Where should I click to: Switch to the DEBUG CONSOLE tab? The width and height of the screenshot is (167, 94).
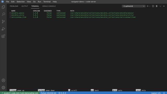point(49,6)
